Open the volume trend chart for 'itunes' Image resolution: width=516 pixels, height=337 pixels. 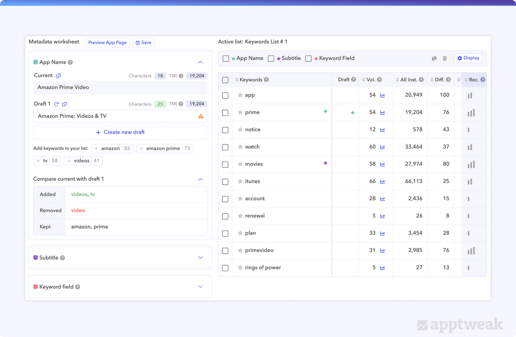tap(383, 181)
